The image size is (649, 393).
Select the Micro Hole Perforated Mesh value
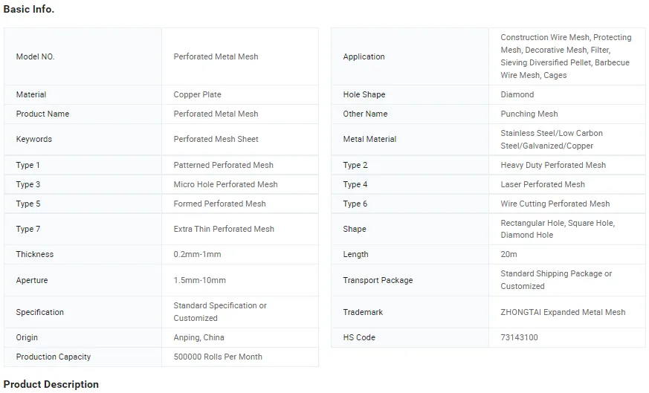(x=225, y=184)
